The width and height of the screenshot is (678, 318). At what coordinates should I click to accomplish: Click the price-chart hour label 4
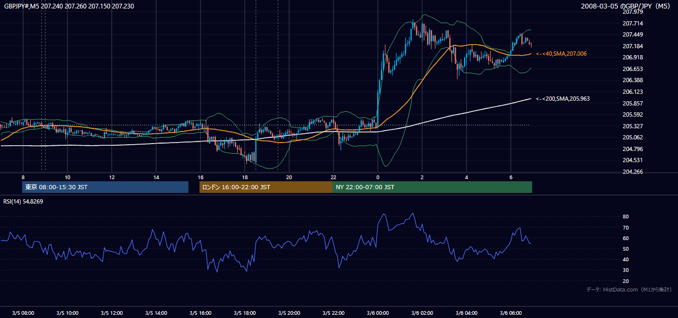coord(466,178)
